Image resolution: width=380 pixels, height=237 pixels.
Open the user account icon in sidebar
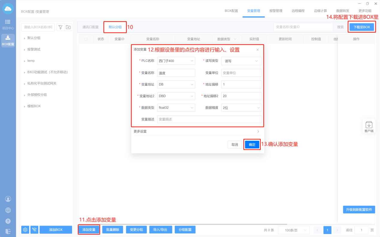[8, 199]
